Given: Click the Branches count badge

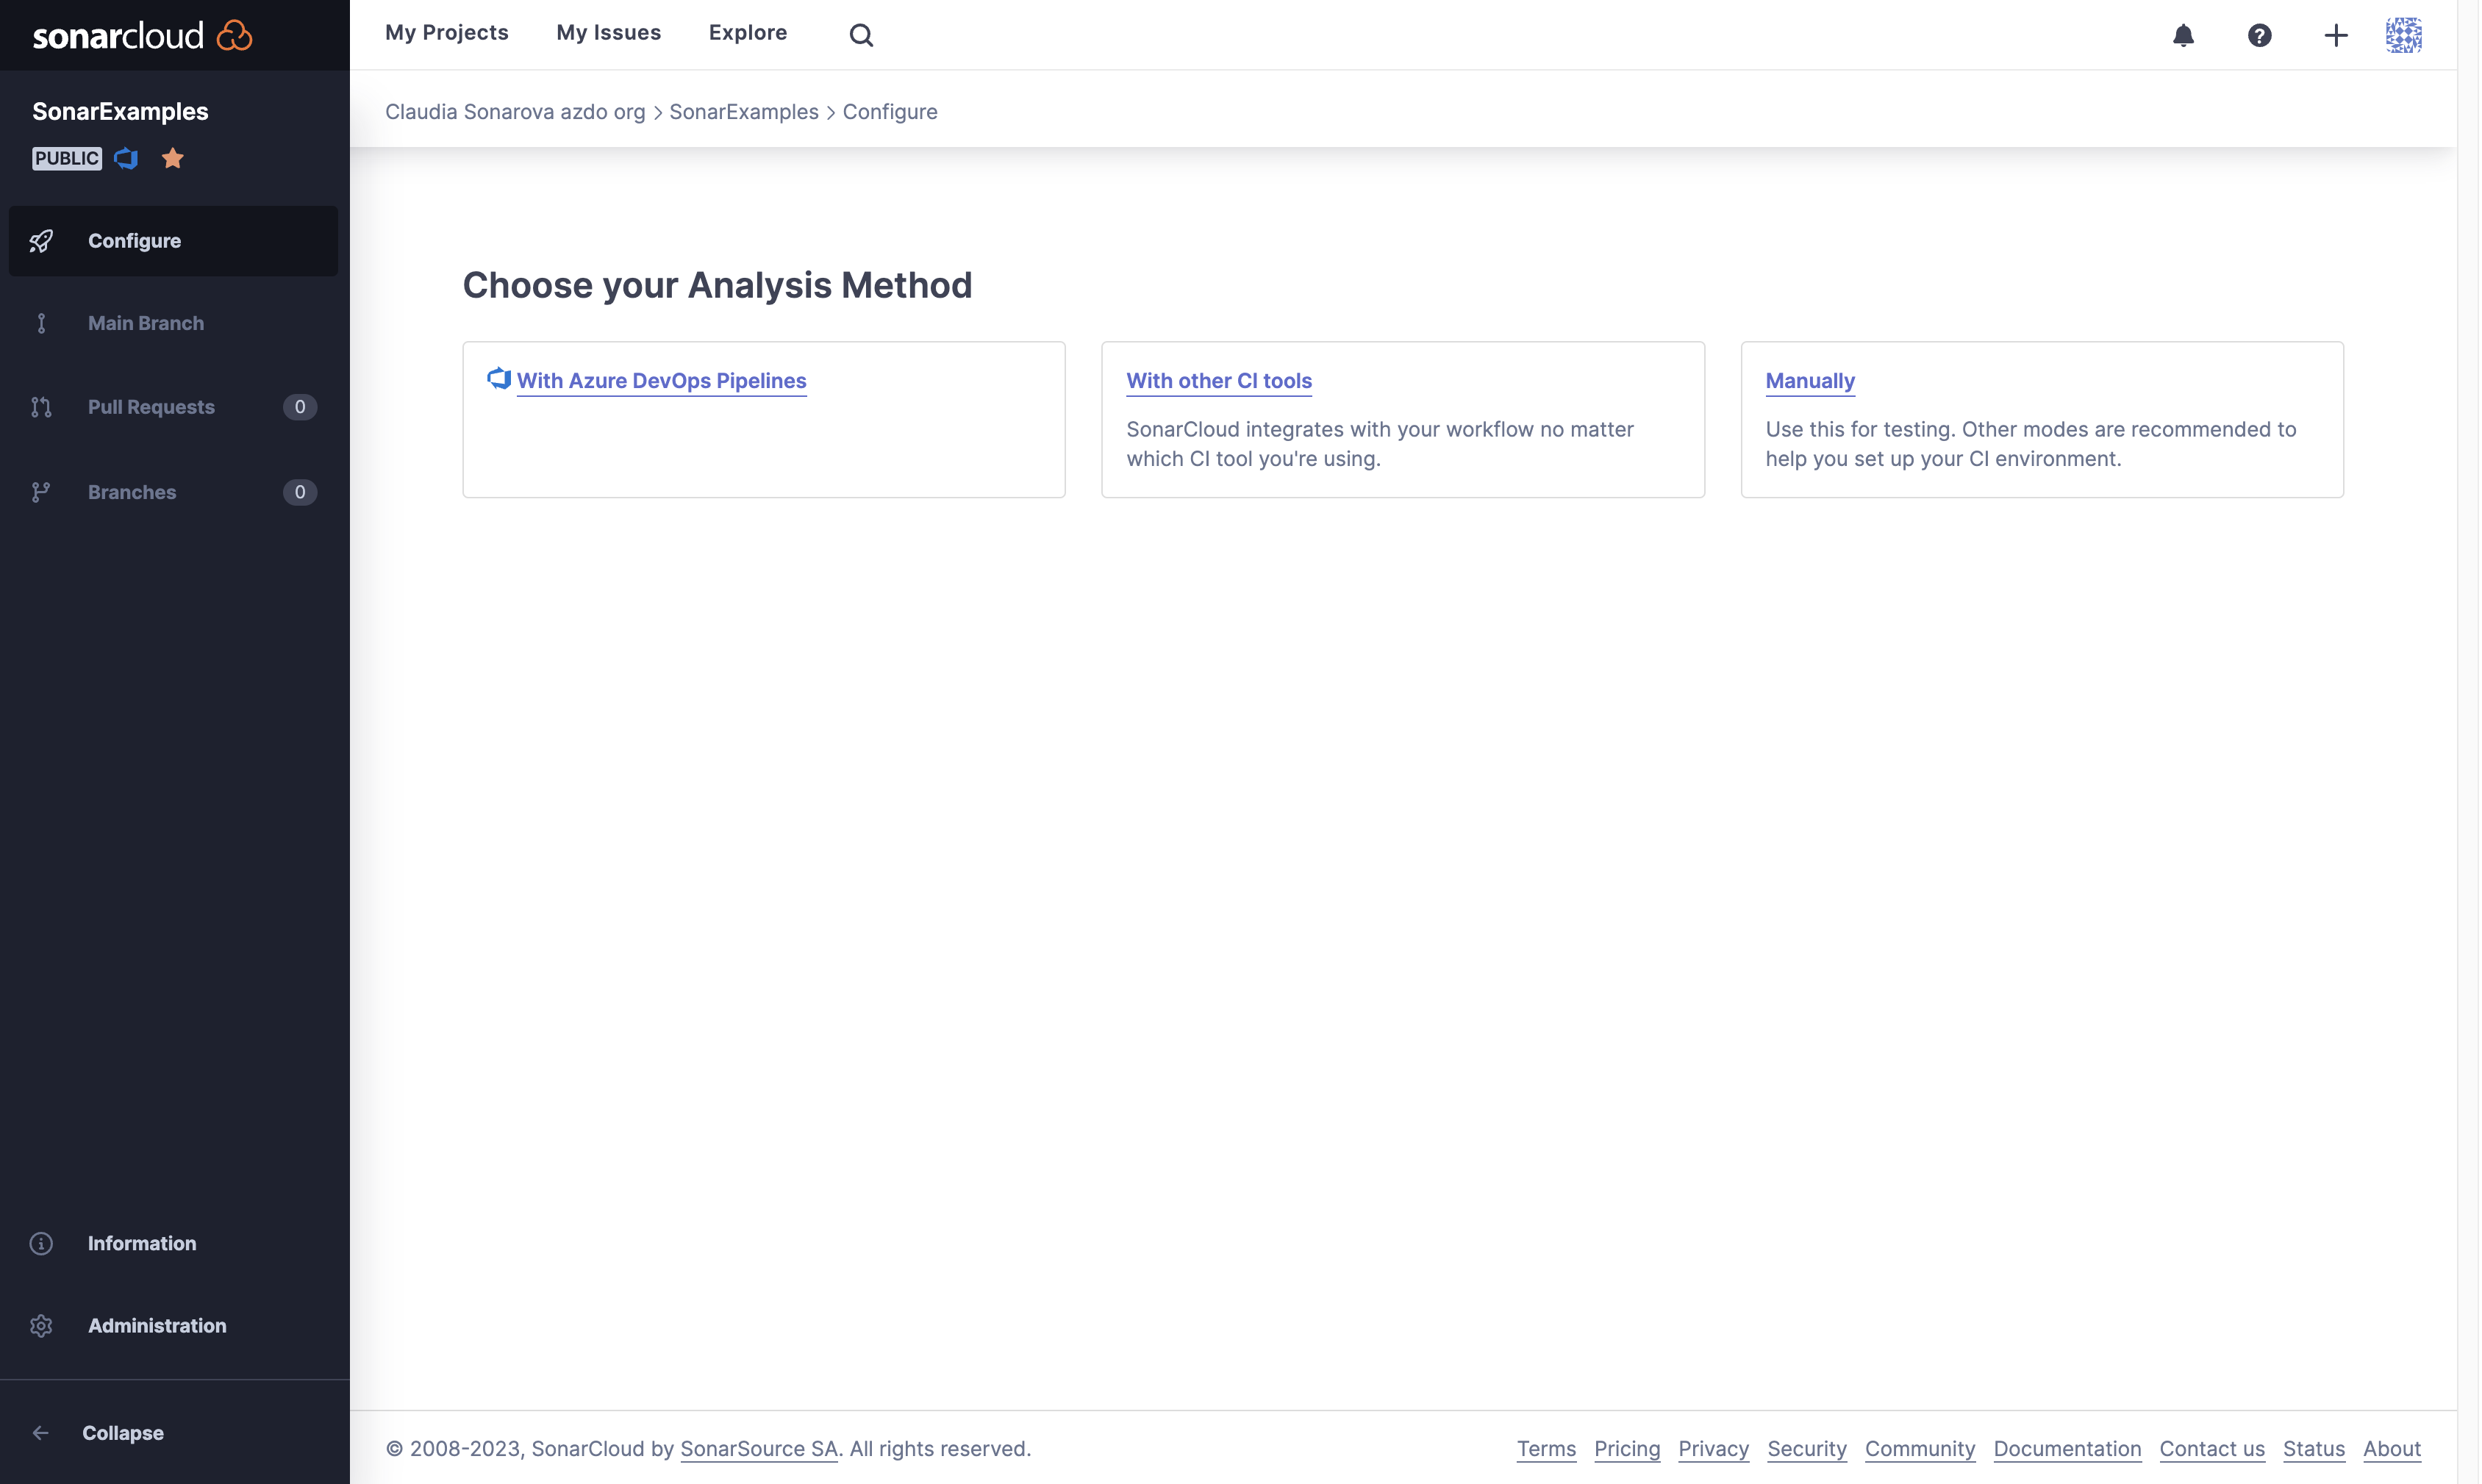Looking at the screenshot, I should pyautogui.click(x=300, y=492).
